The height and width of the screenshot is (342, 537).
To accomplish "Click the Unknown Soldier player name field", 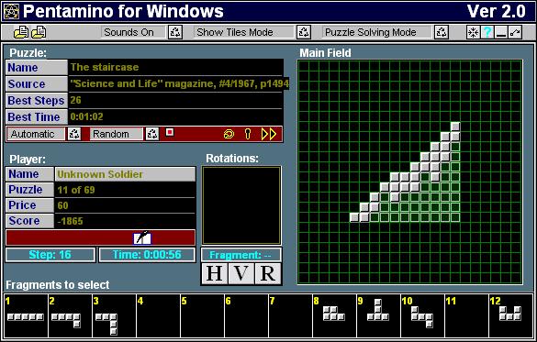I will (126, 174).
